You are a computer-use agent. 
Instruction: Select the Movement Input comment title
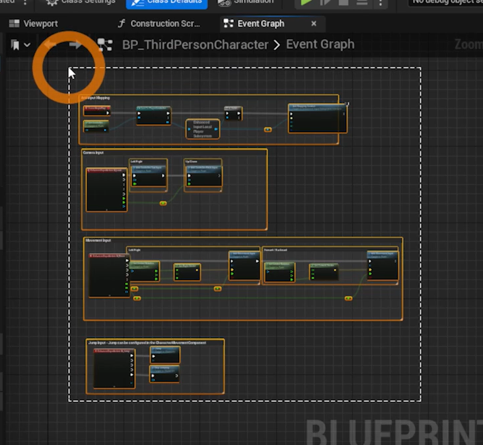pos(98,240)
